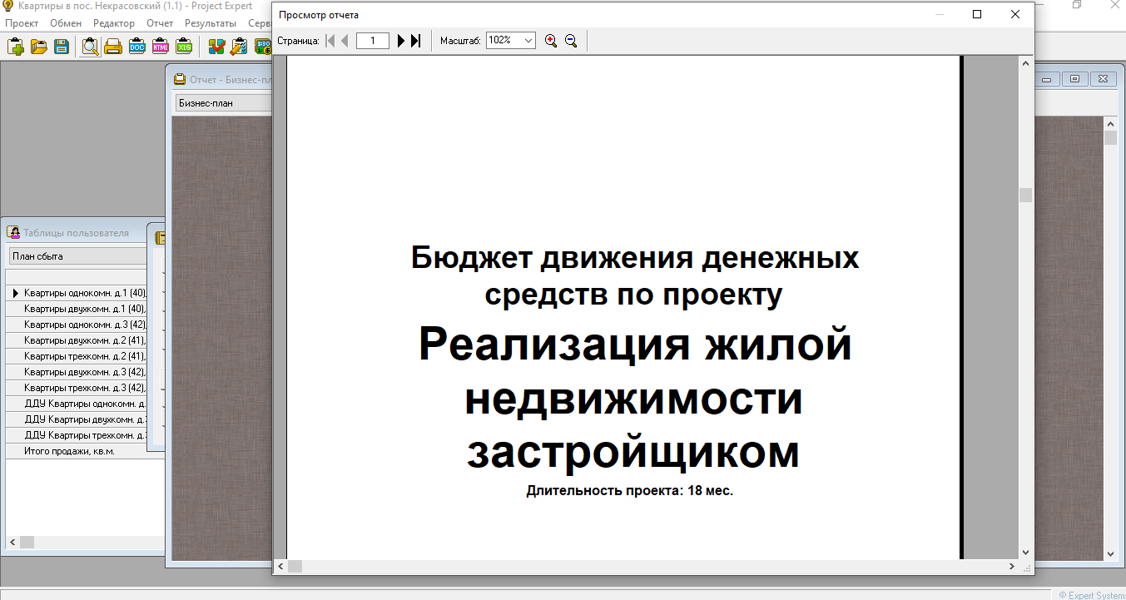Screen dimensions: 1126x600
Task: Select row Квартиры однокомн. д.1 (40)
Action: 84,293
